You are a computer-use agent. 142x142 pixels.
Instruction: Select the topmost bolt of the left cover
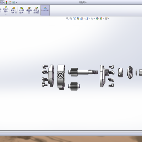tap(45, 66)
